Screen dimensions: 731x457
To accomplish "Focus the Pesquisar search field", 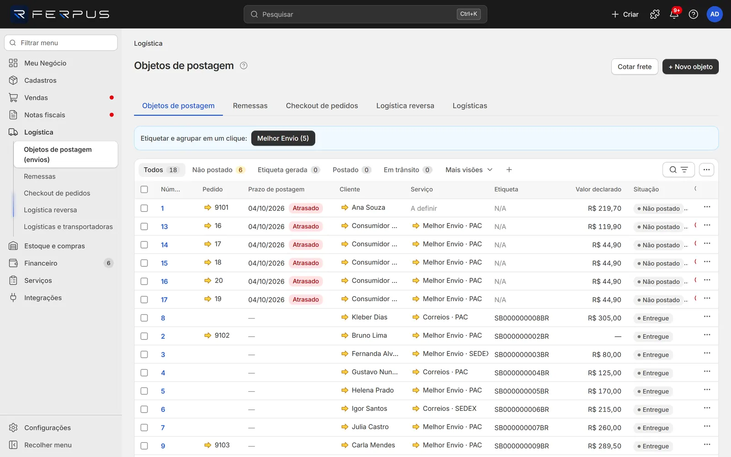I will click(x=365, y=14).
